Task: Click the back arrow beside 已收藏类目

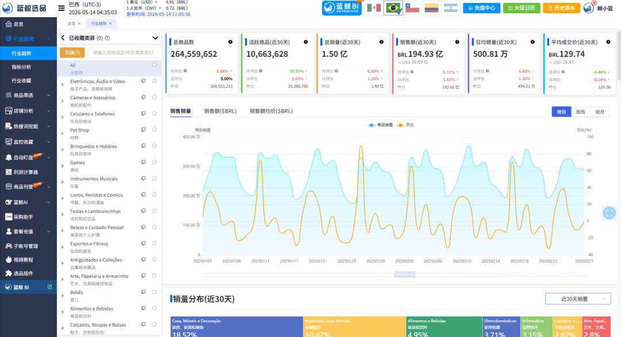Action: click(x=63, y=38)
